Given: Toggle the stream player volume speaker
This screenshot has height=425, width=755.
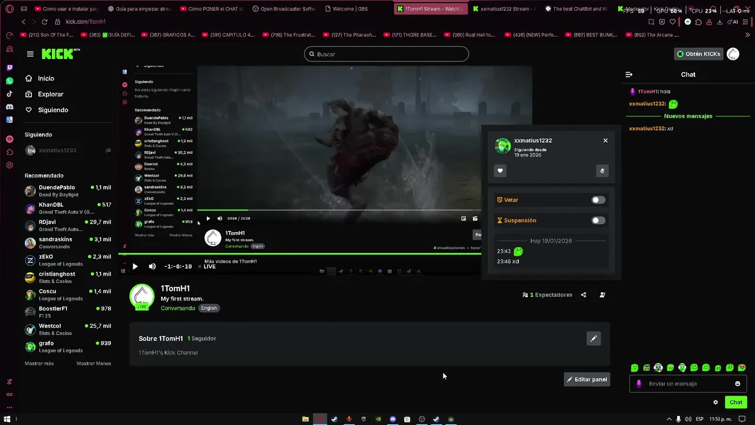Looking at the screenshot, I should tap(152, 266).
